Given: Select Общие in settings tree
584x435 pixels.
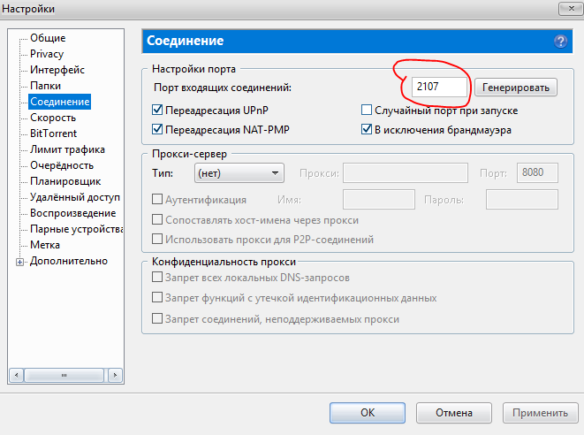Looking at the screenshot, I should [x=48, y=38].
